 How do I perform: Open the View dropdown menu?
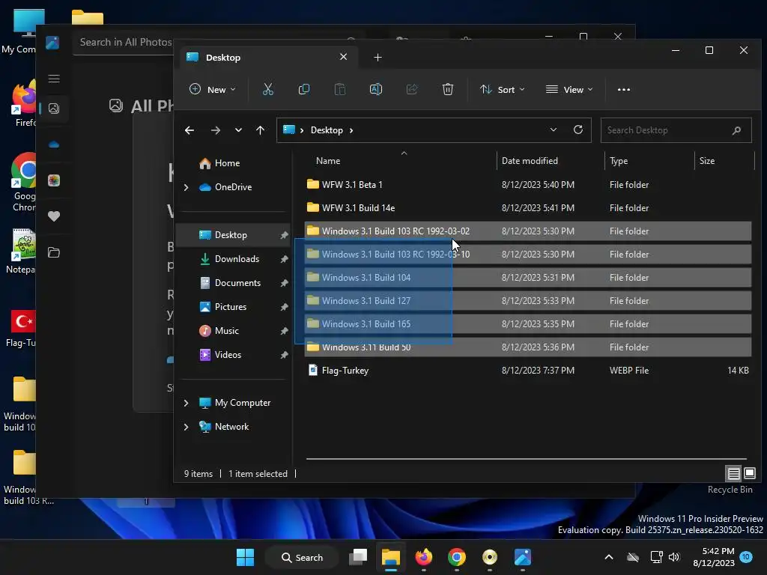tap(569, 90)
